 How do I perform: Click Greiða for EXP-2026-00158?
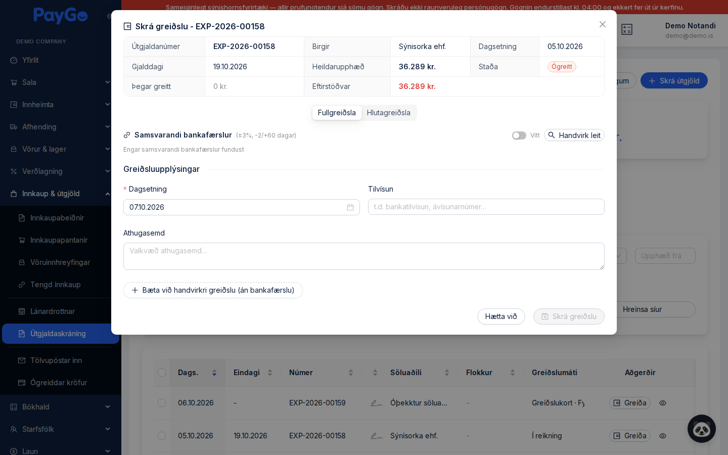[x=630, y=436]
